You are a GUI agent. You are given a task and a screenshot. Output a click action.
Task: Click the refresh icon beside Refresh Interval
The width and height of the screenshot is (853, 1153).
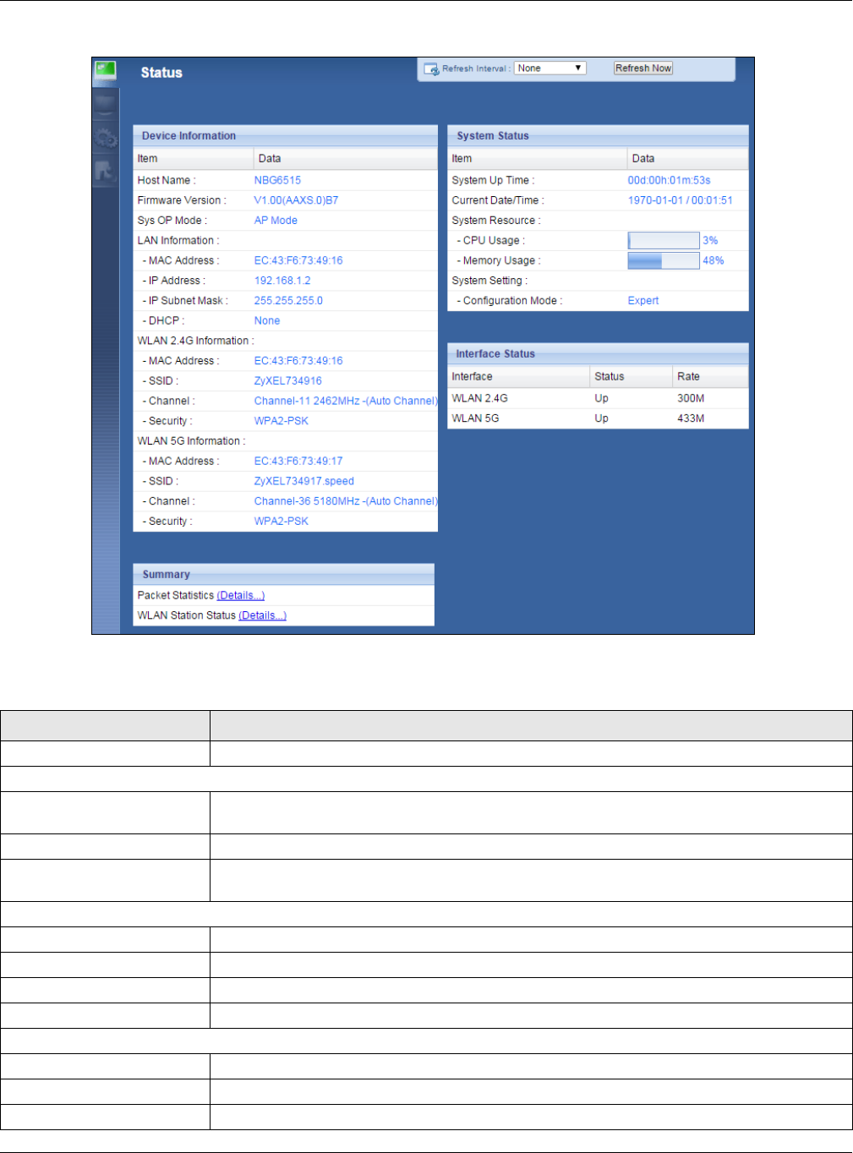pos(431,68)
